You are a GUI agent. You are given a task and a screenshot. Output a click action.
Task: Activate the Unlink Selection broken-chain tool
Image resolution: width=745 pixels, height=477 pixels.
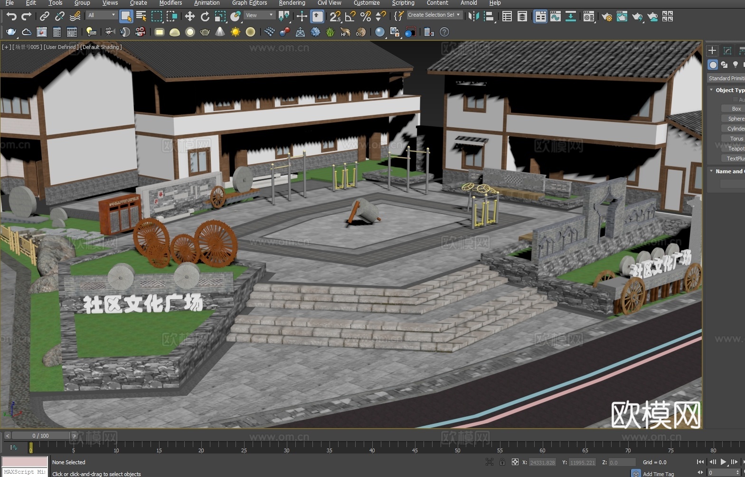[60, 17]
